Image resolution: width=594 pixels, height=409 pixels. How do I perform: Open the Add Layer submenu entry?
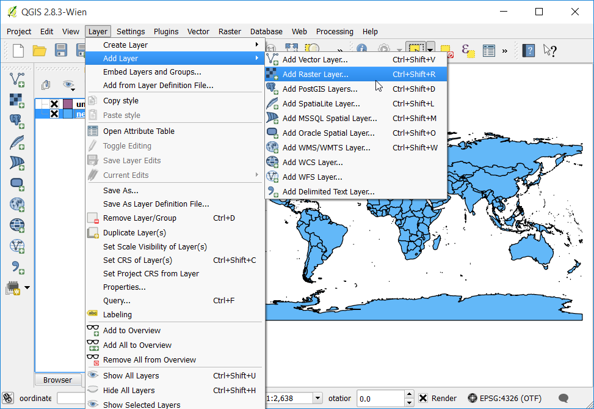click(x=175, y=59)
